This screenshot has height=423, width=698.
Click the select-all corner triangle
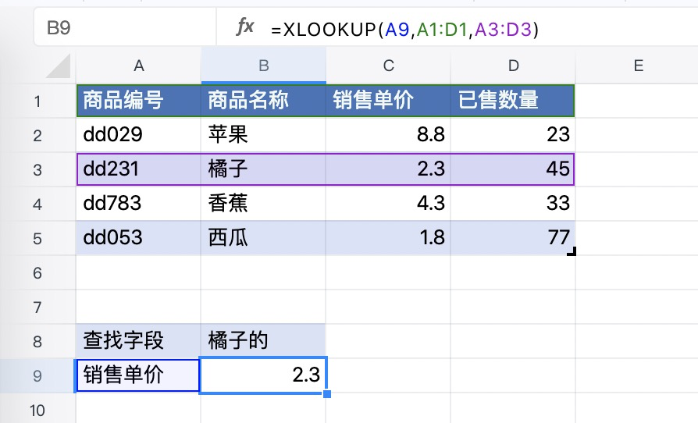point(59,66)
